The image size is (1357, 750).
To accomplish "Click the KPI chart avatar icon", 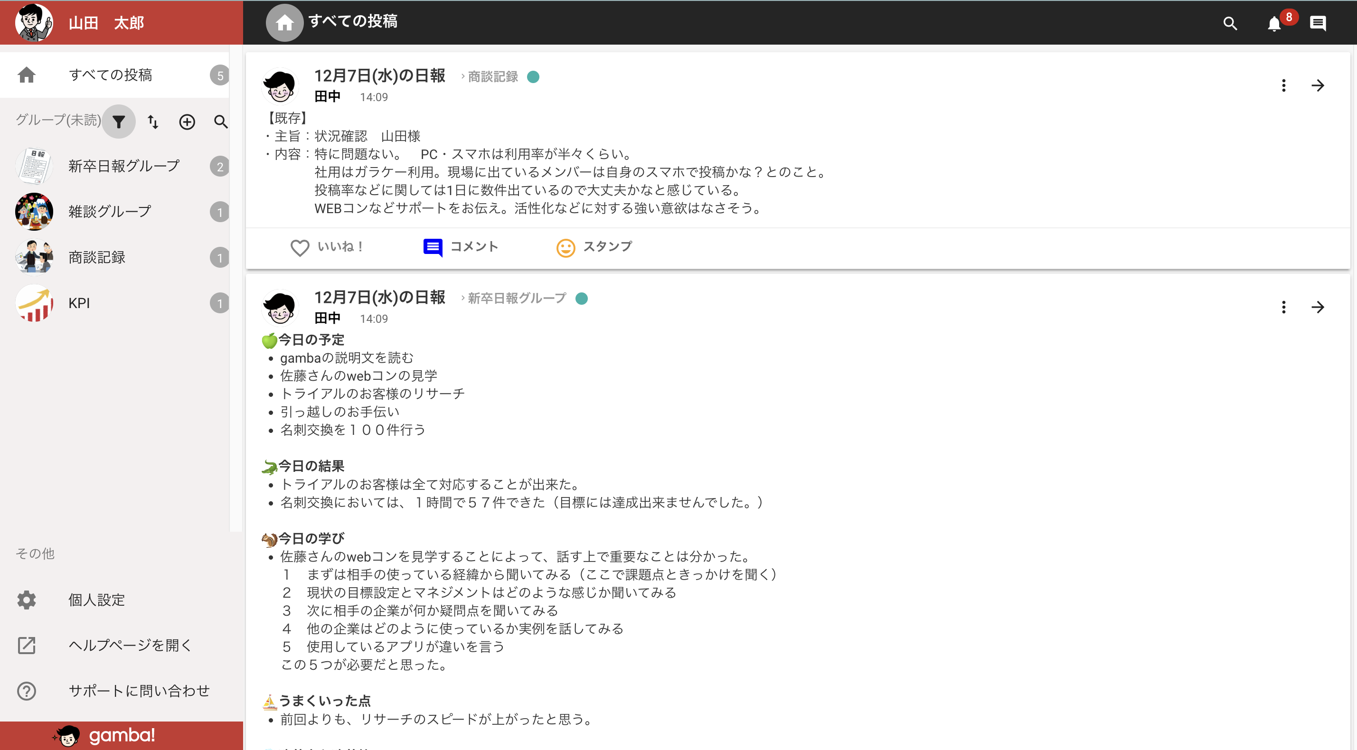I will (x=34, y=303).
